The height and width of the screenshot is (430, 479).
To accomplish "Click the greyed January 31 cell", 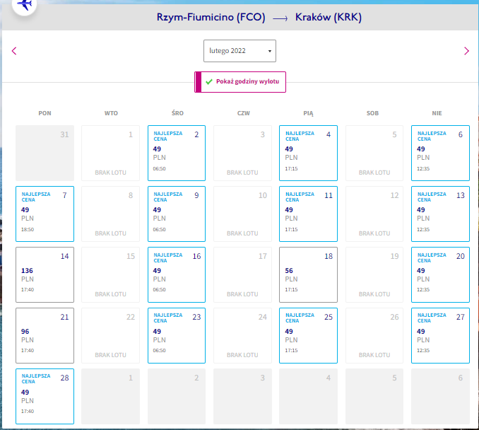I will click(45, 153).
